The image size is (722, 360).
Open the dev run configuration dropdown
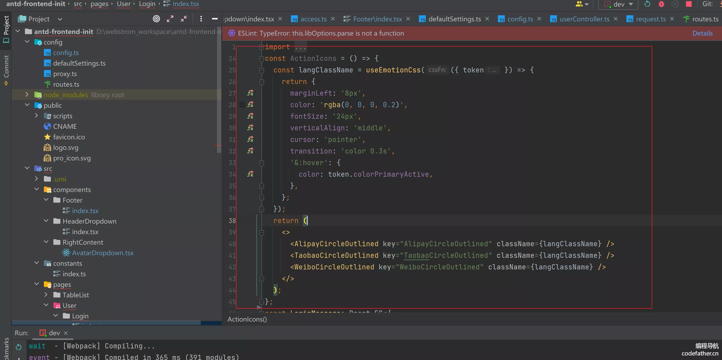pos(619,4)
